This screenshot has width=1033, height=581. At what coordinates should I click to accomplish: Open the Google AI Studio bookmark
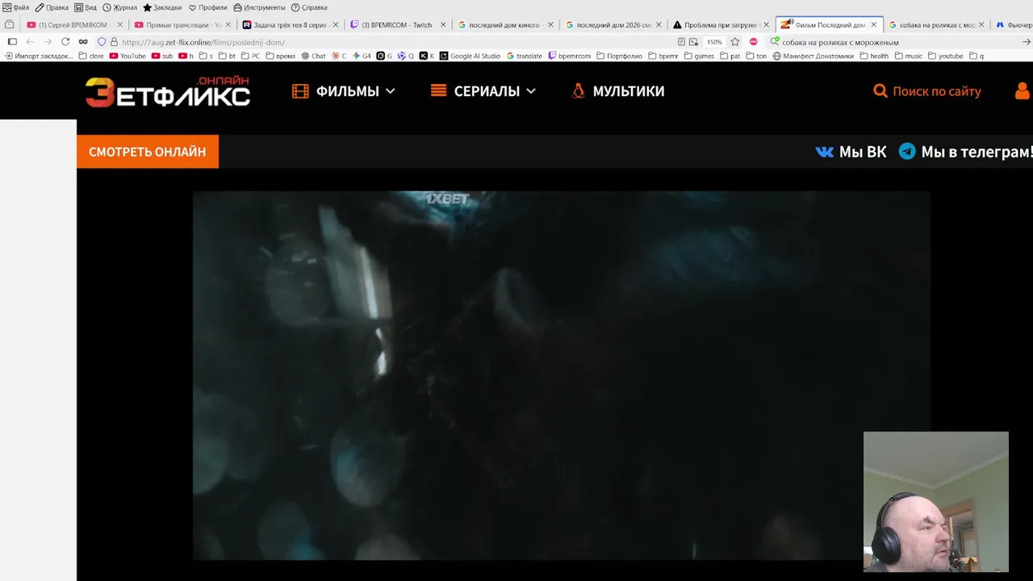(x=470, y=56)
